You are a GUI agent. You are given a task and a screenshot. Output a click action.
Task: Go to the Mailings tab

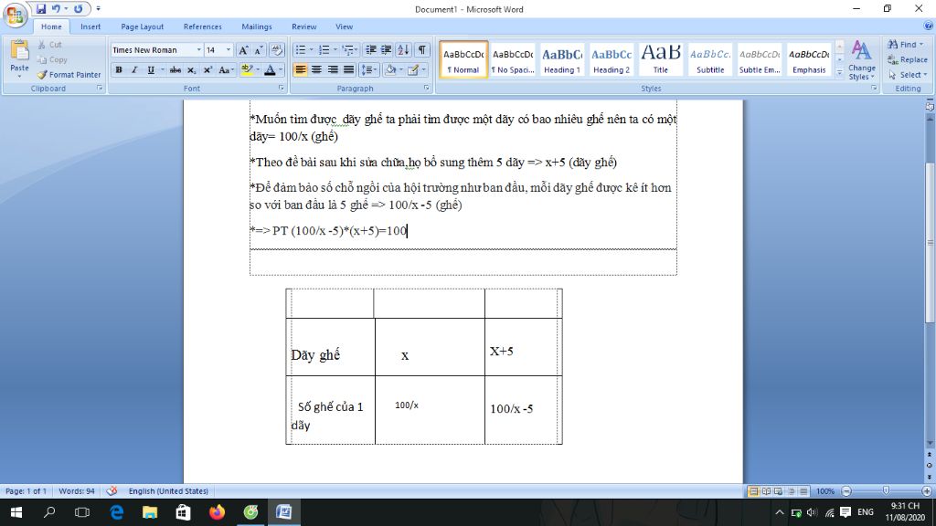(x=257, y=26)
